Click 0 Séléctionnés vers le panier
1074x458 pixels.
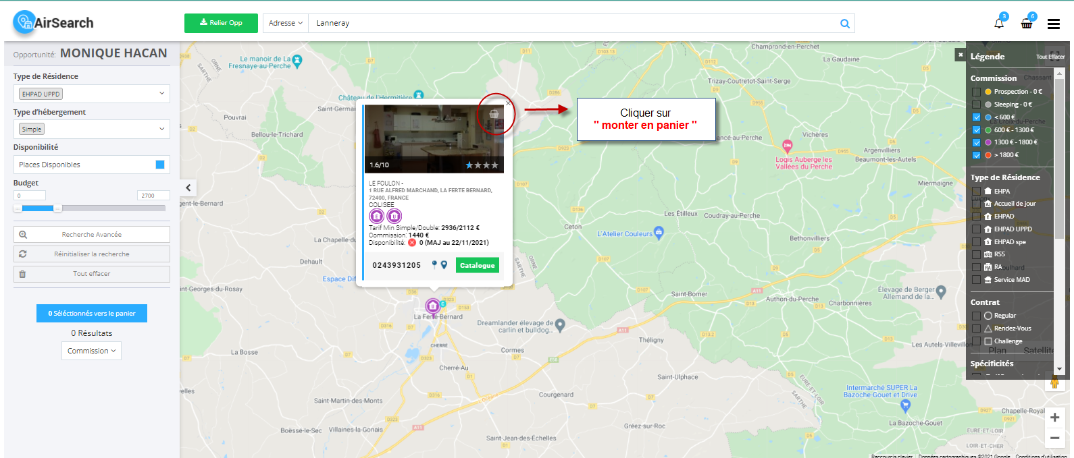(x=92, y=314)
